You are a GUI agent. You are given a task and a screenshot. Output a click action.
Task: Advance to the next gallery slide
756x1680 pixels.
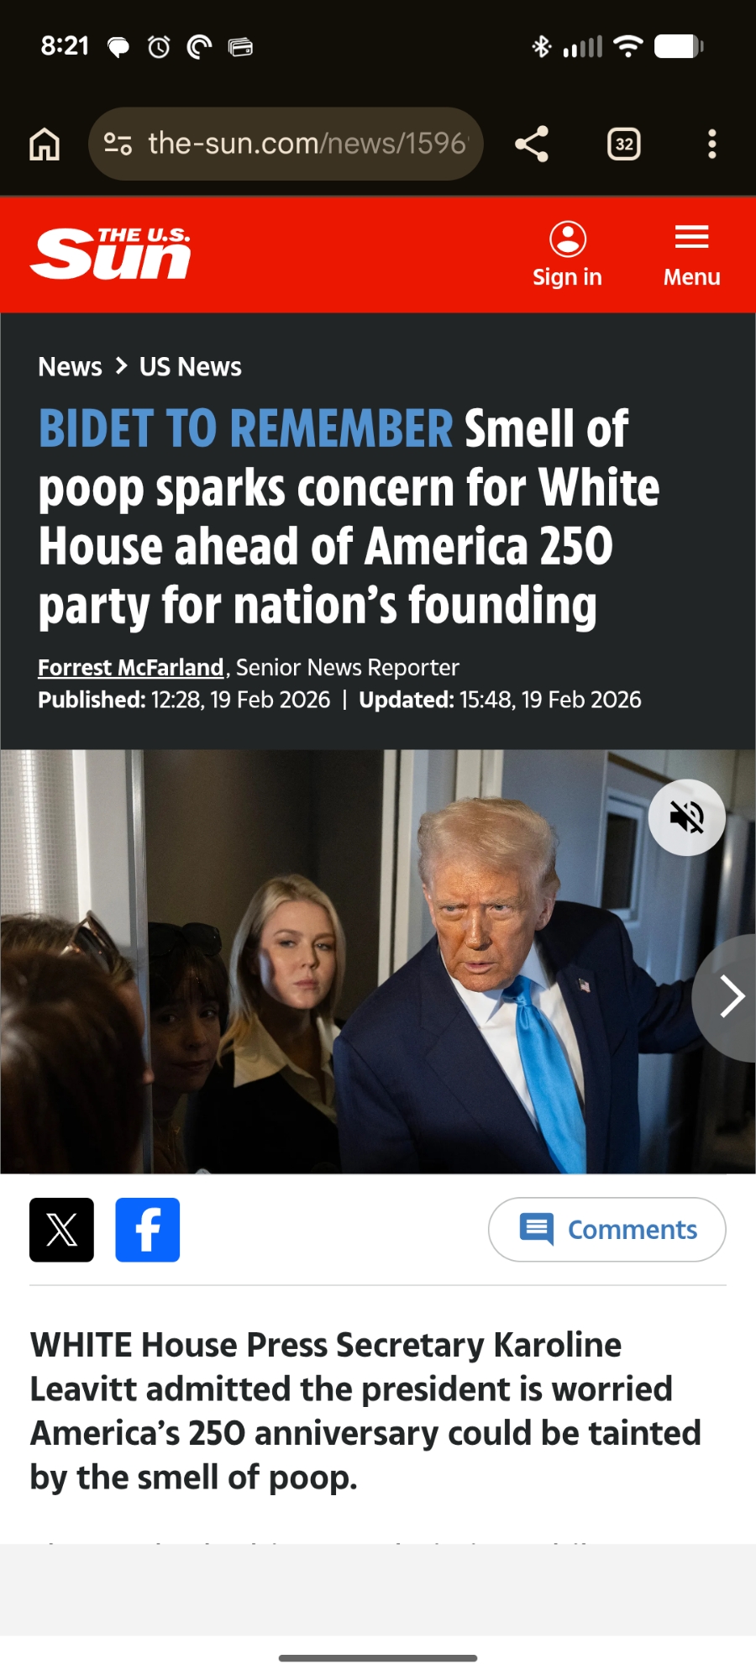coord(729,997)
